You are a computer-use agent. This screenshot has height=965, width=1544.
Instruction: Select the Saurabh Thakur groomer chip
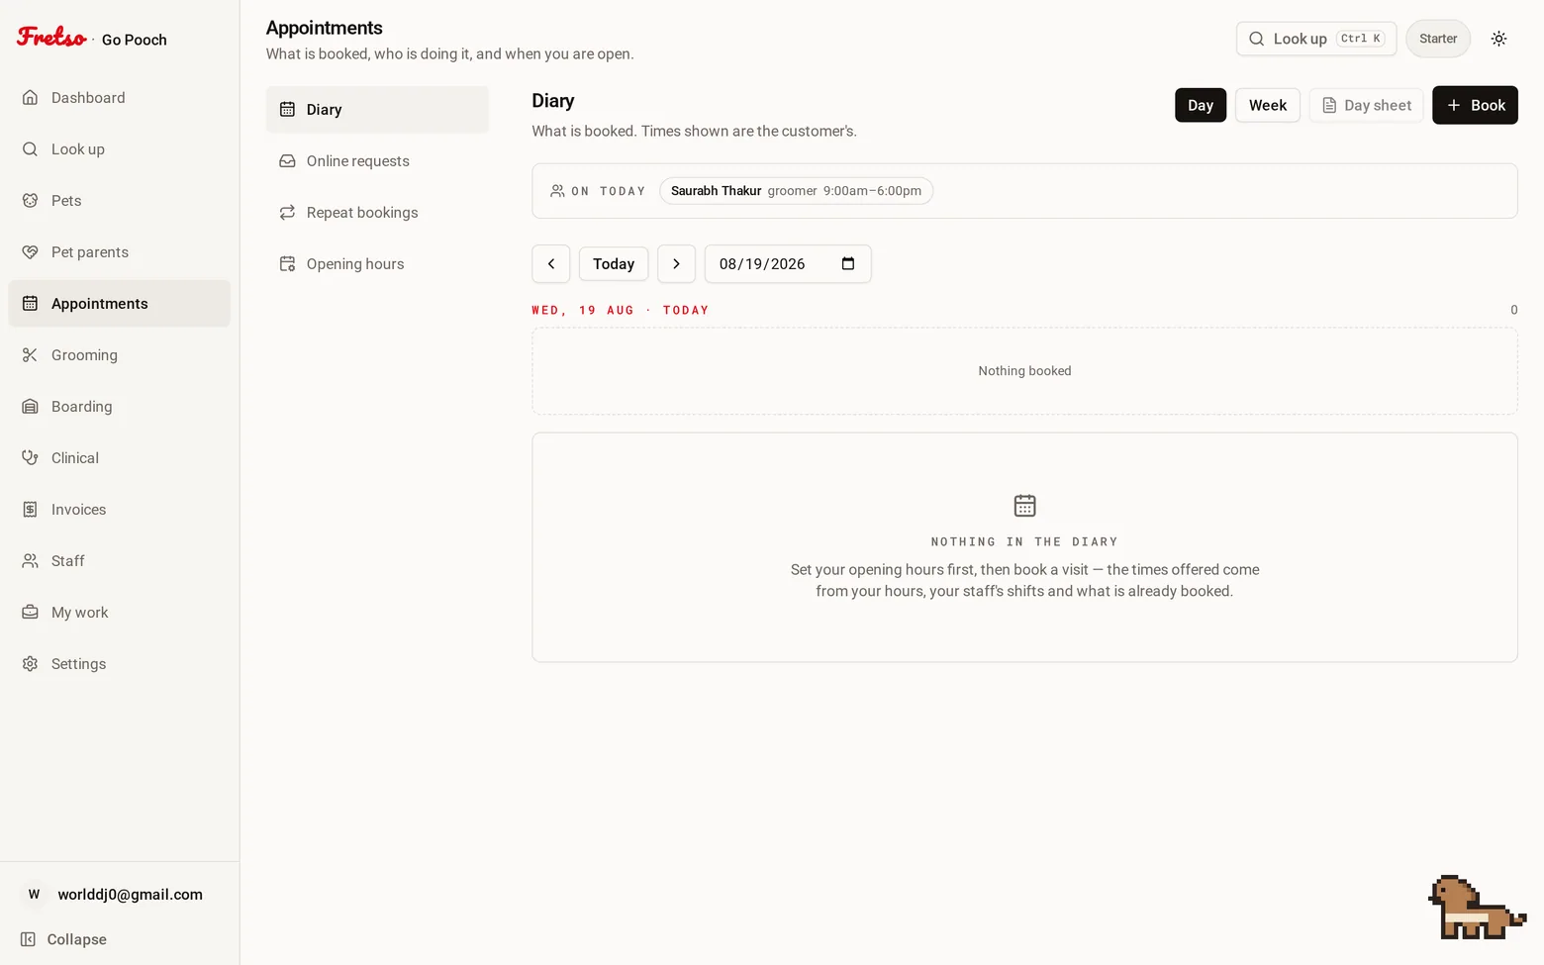click(x=796, y=191)
